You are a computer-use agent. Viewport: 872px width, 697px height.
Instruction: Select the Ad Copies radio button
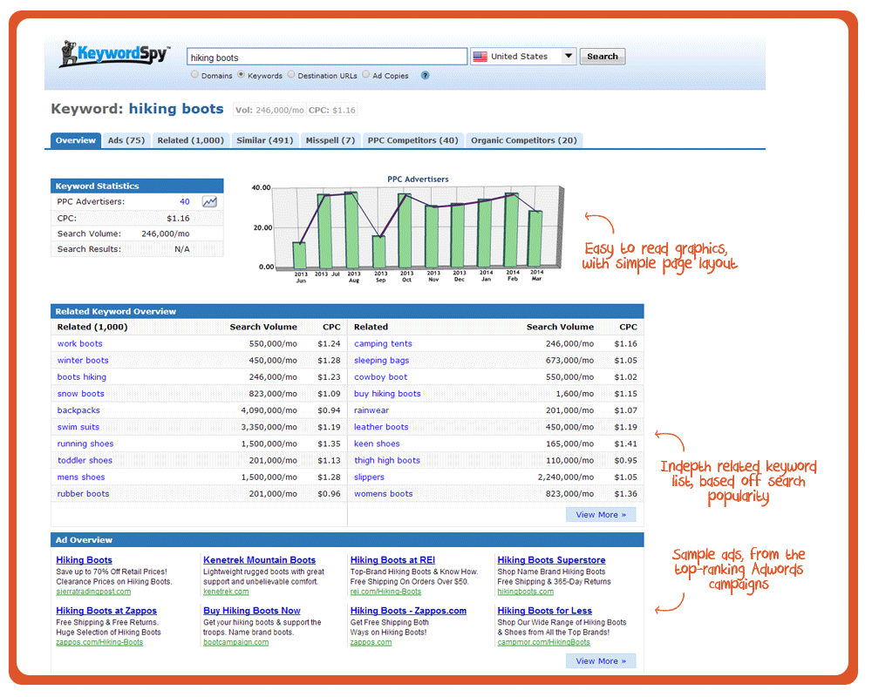coord(366,75)
